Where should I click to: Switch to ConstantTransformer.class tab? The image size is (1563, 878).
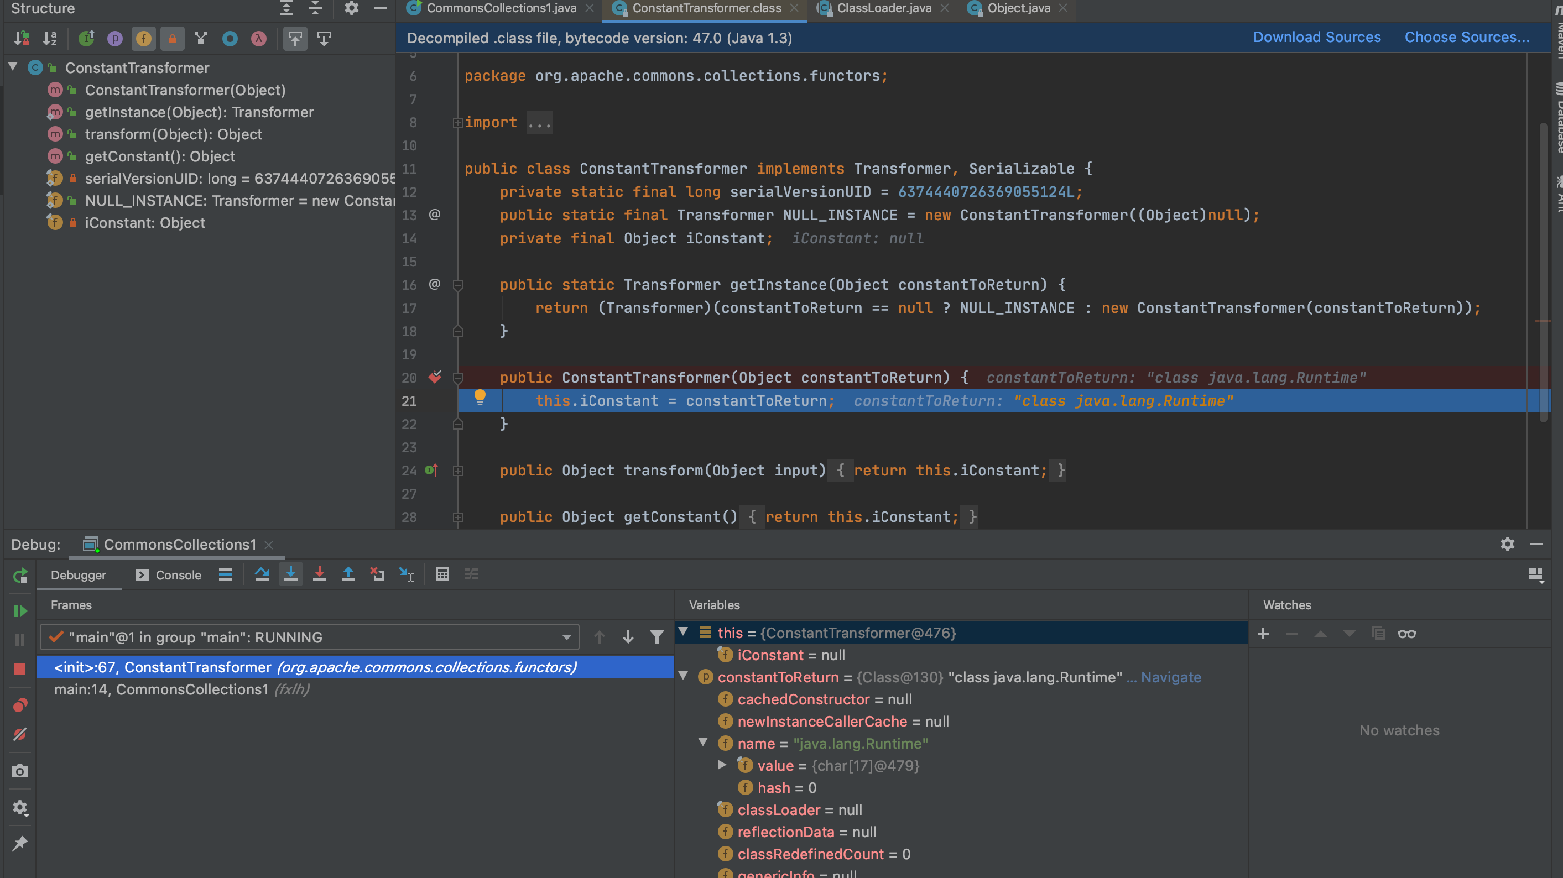pos(706,8)
